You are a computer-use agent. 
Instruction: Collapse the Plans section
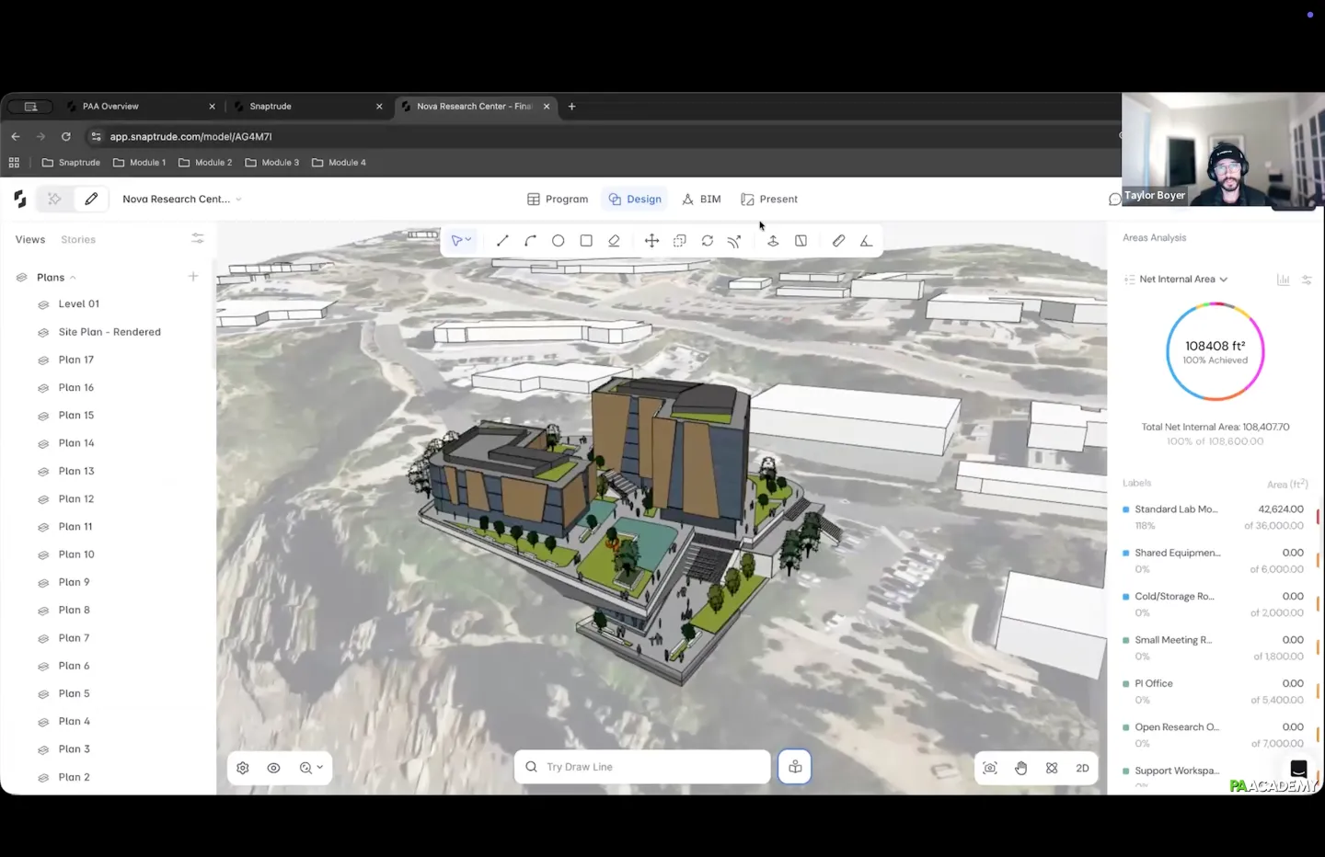73,278
